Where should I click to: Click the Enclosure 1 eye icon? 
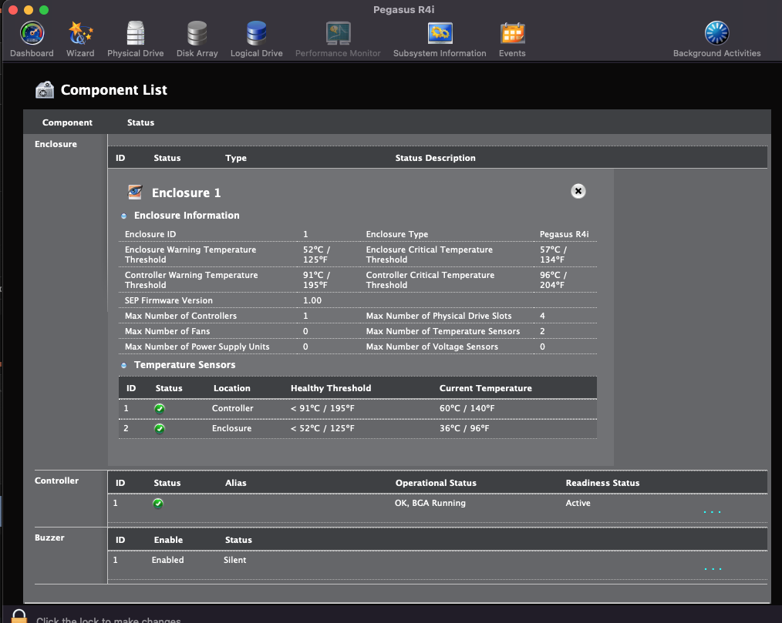135,193
